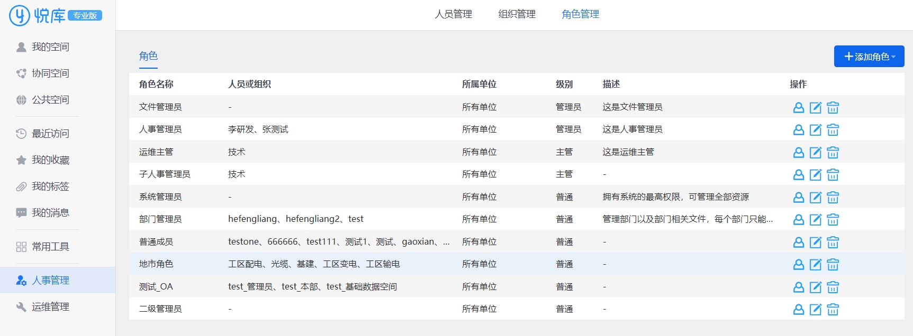Edit the 普通成员 role
Viewport: 913px width, 336px height.
(816, 242)
